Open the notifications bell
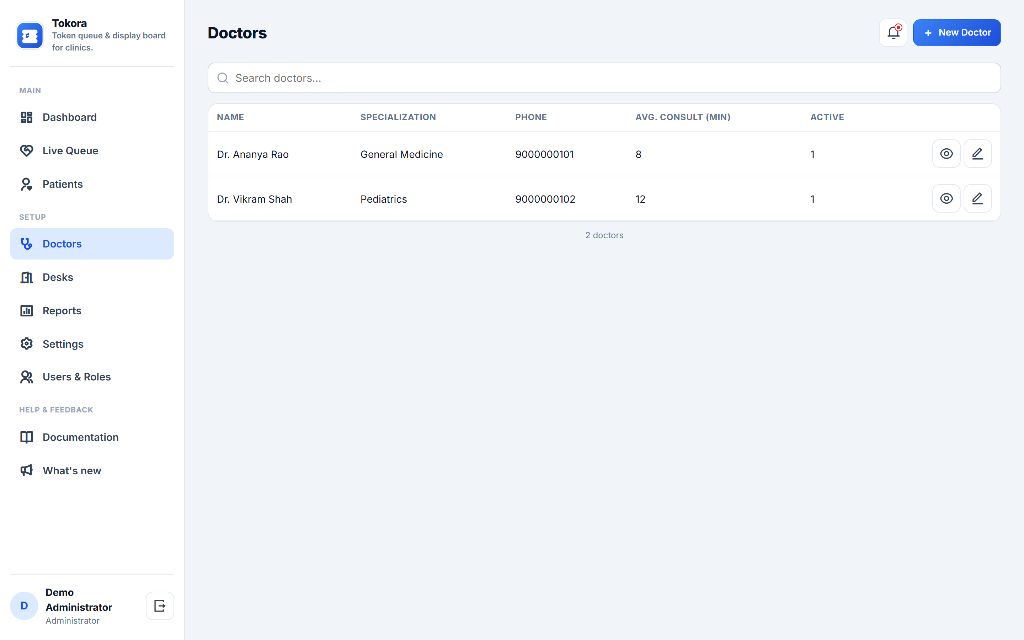Screen dimensions: 1024x640 point(893,33)
